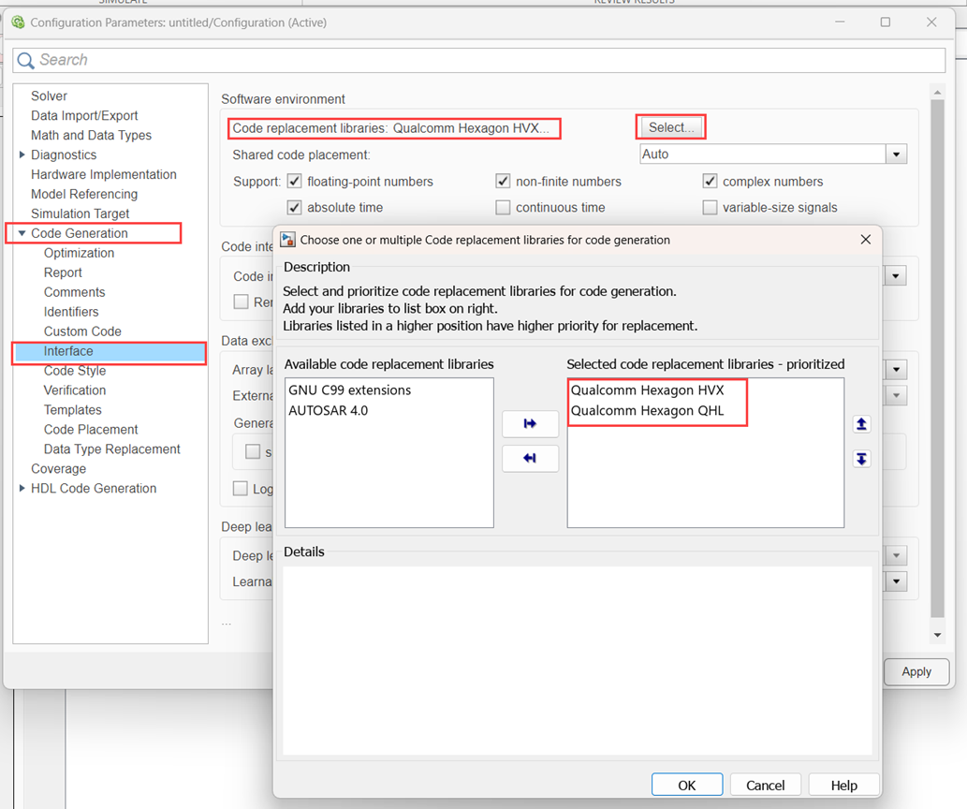
Task: Disable non-finite numbers support
Action: 504,182
